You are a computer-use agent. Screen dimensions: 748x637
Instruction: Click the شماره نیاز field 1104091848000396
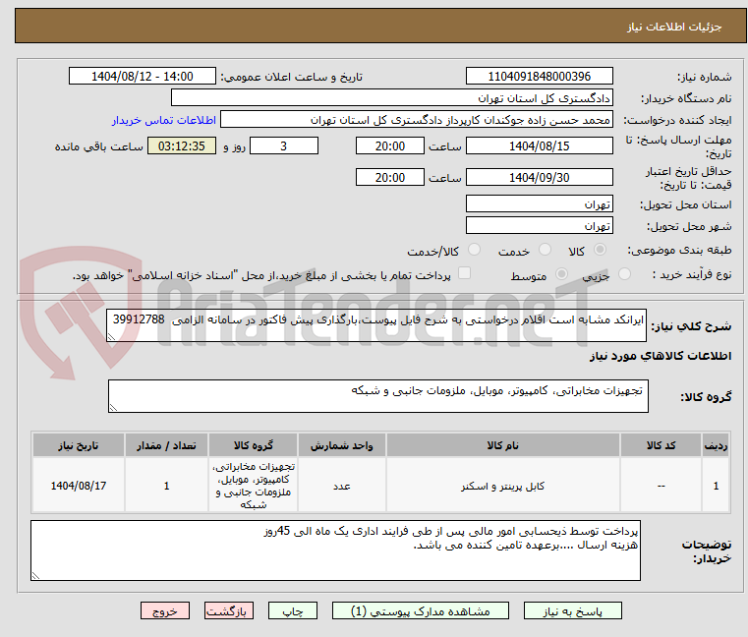539,76
